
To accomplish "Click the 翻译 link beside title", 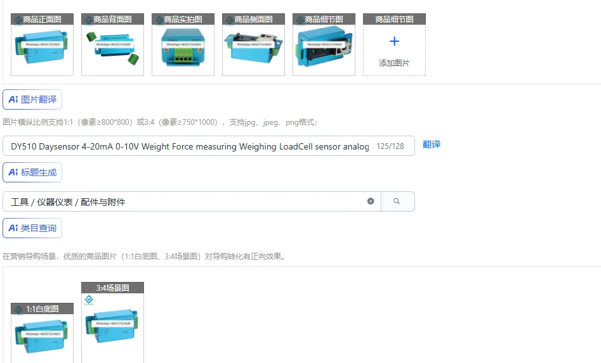I will pos(432,144).
